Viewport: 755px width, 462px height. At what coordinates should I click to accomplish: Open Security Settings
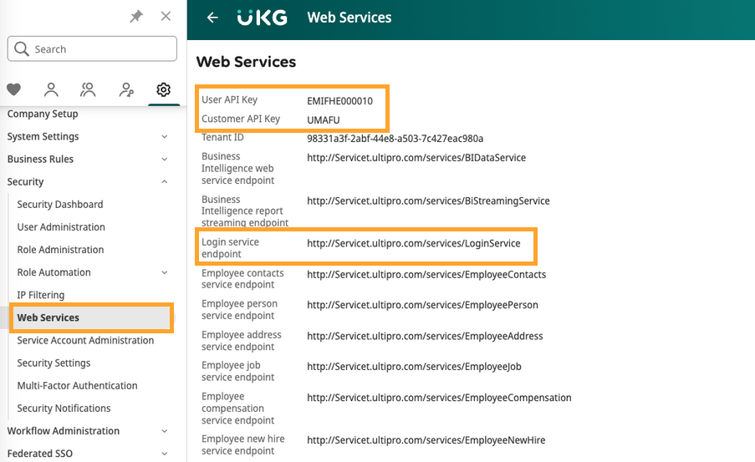54,363
